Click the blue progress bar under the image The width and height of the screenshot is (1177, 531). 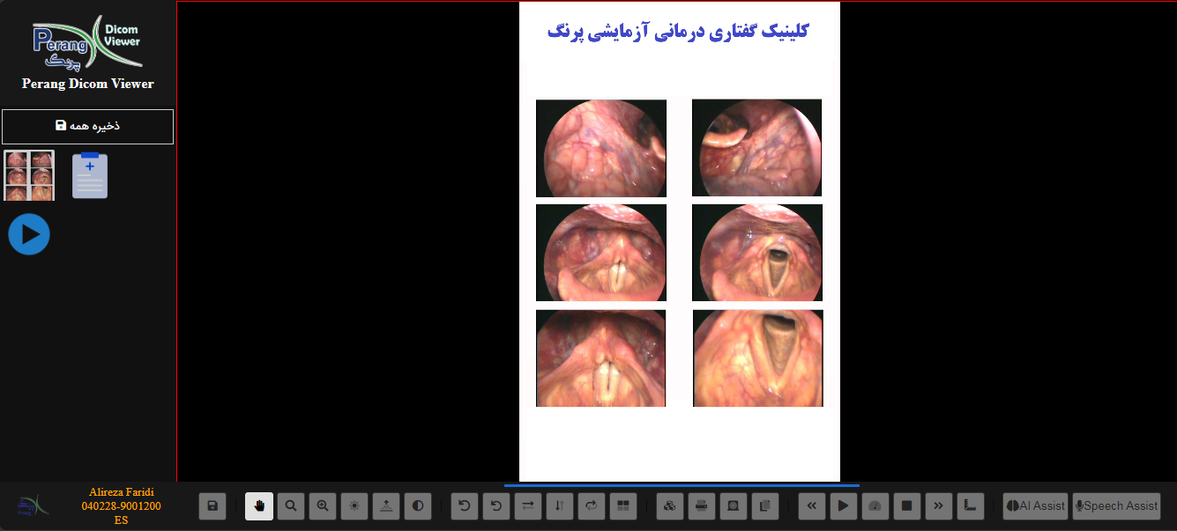(x=682, y=485)
